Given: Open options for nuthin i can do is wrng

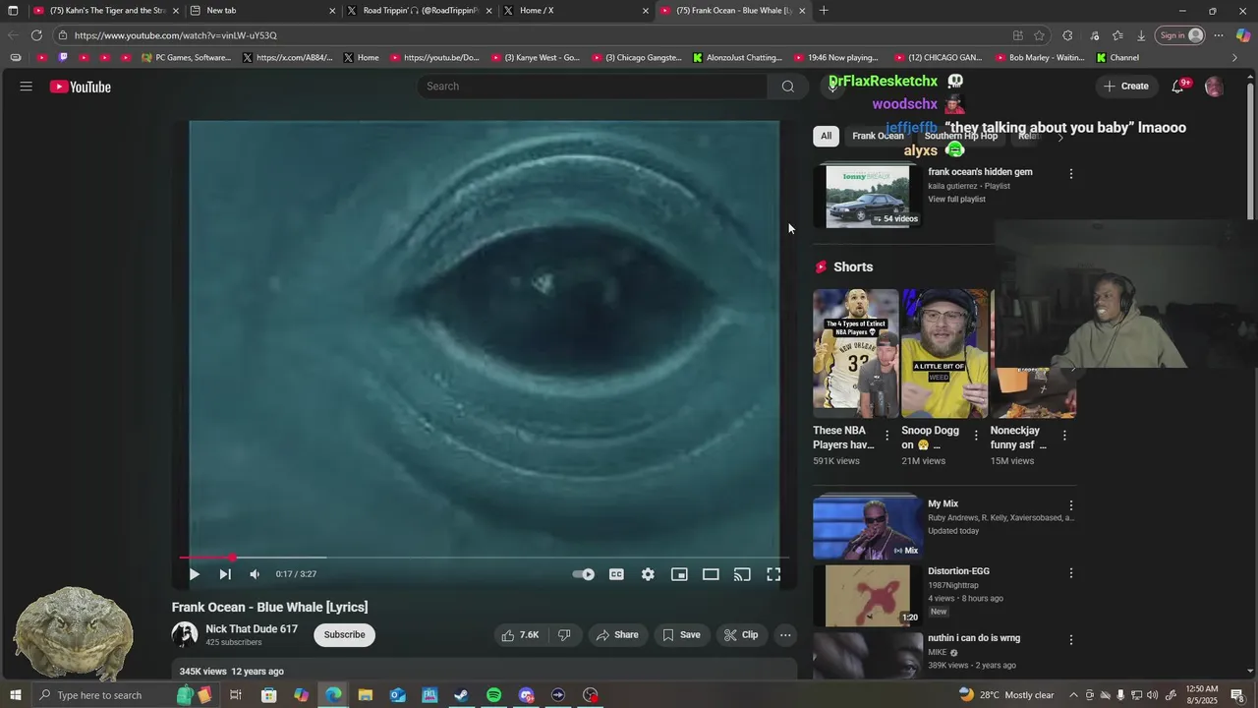Looking at the screenshot, I should point(1071,639).
